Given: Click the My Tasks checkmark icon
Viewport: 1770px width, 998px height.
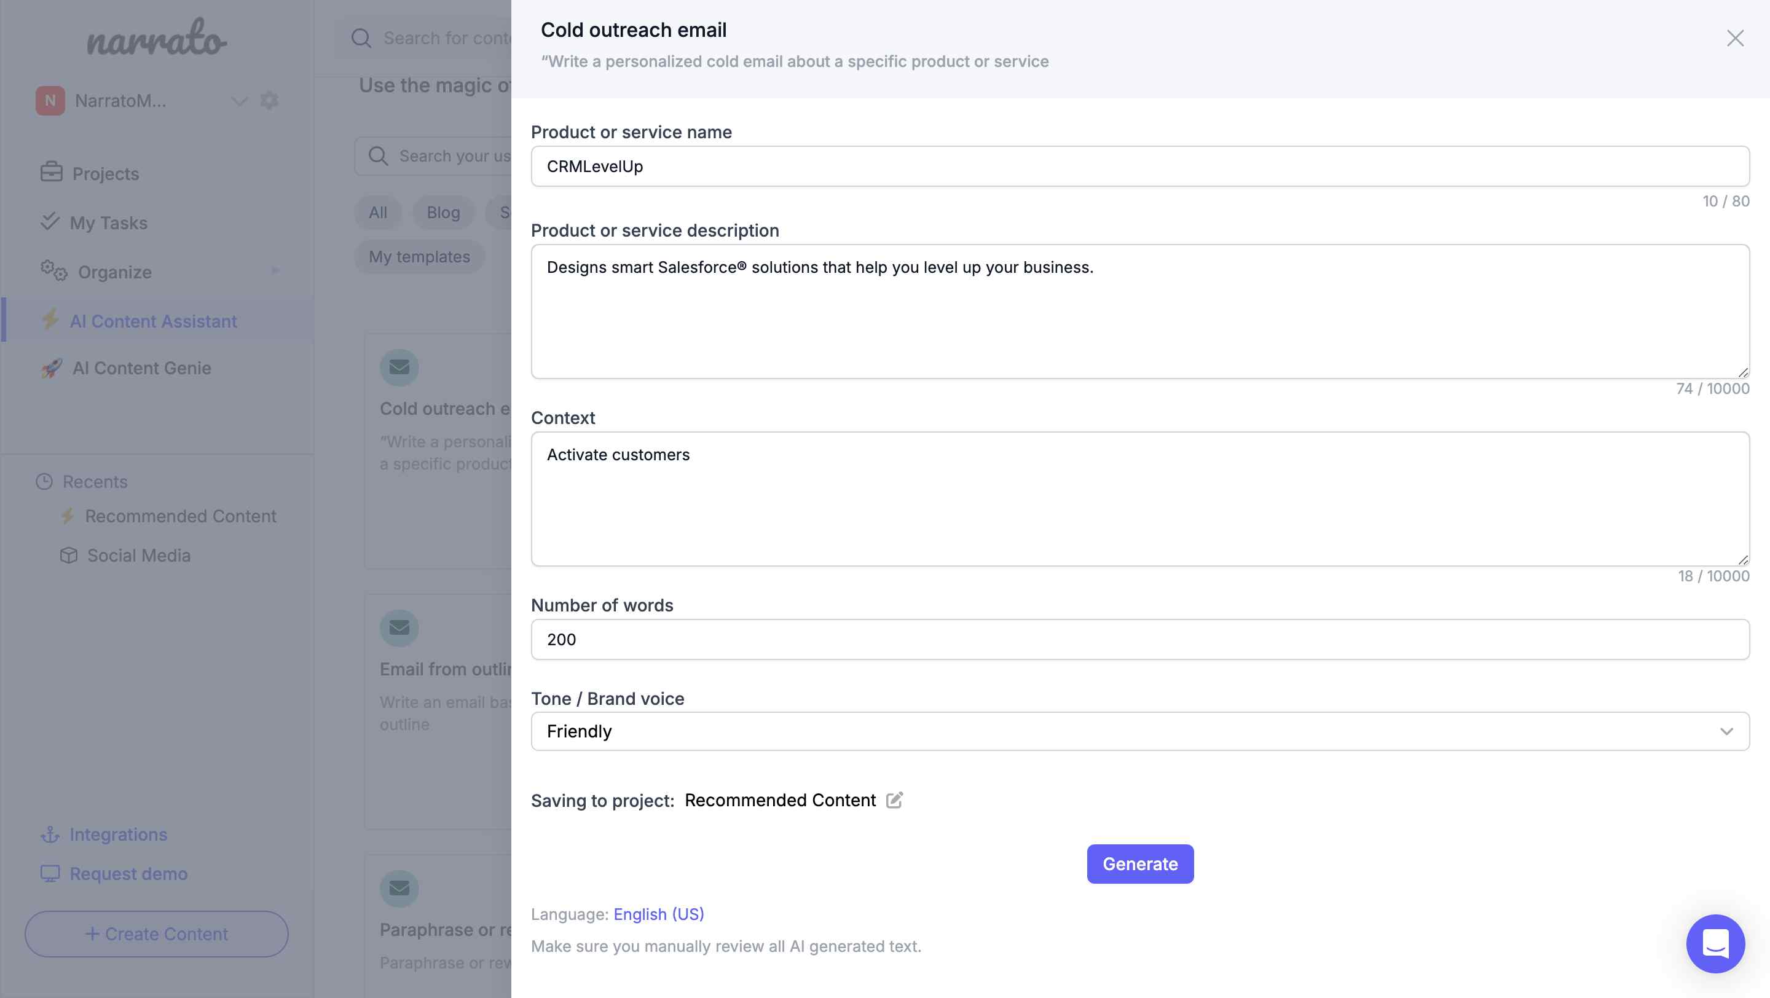Looking at the screenshot, I should tap(49, 221).
